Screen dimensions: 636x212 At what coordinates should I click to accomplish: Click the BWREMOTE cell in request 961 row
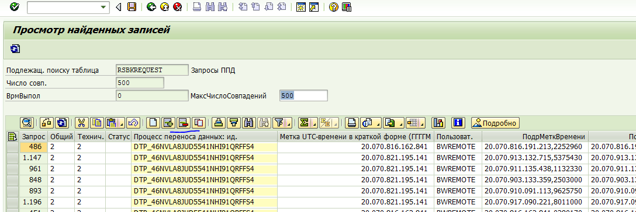coord(458,168)
